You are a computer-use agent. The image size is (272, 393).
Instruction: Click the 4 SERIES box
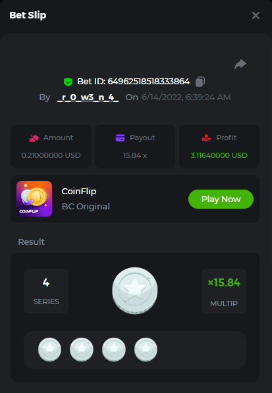[46, 291]
